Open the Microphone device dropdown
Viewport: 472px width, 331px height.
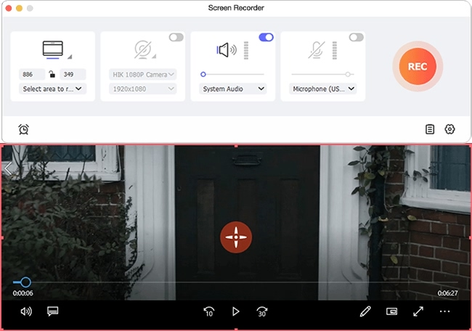pos(322,89)
